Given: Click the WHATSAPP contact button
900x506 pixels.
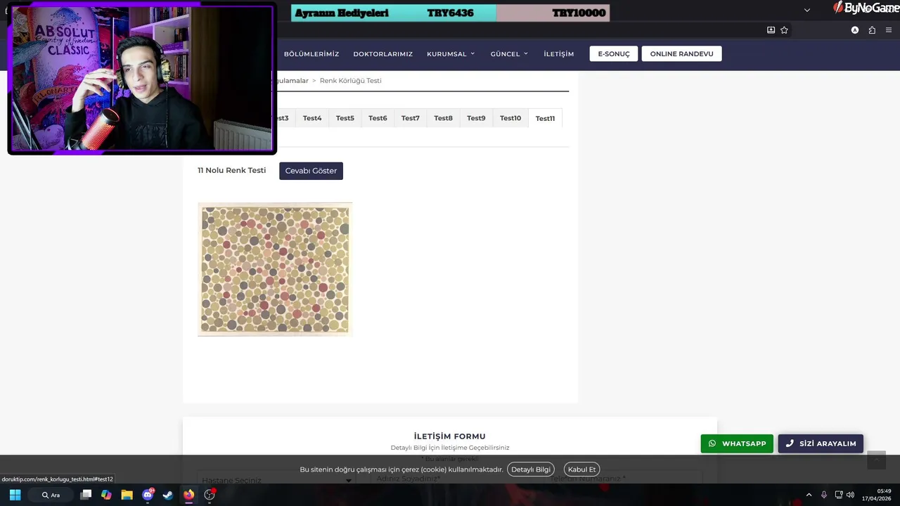Looking at the screenshot, I should coord(737,443).
